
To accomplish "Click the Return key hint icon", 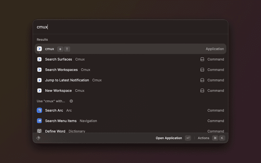I will (x=188, y=138).
